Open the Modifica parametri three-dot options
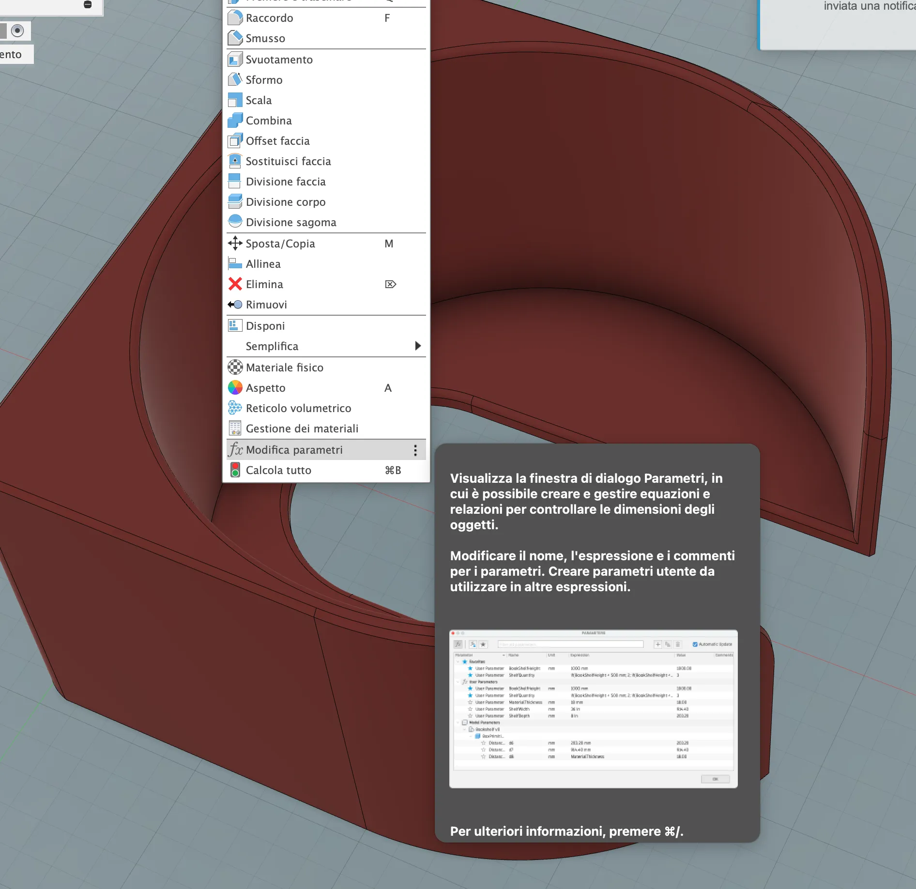916x889 pixels. coord(415,450)
